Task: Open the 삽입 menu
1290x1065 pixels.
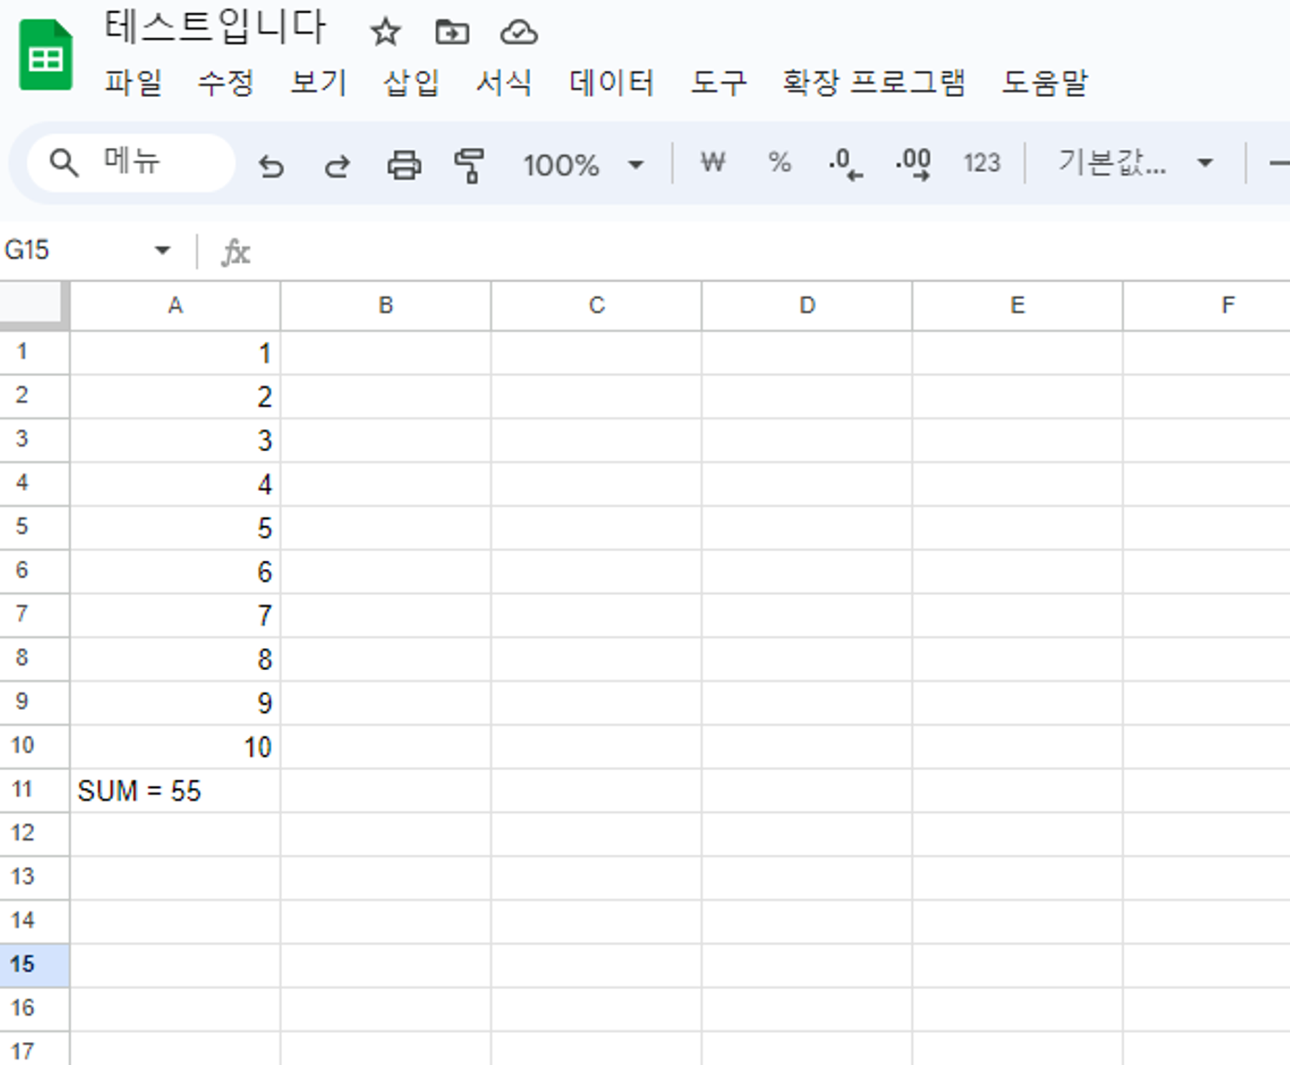Action: point(411,82)
